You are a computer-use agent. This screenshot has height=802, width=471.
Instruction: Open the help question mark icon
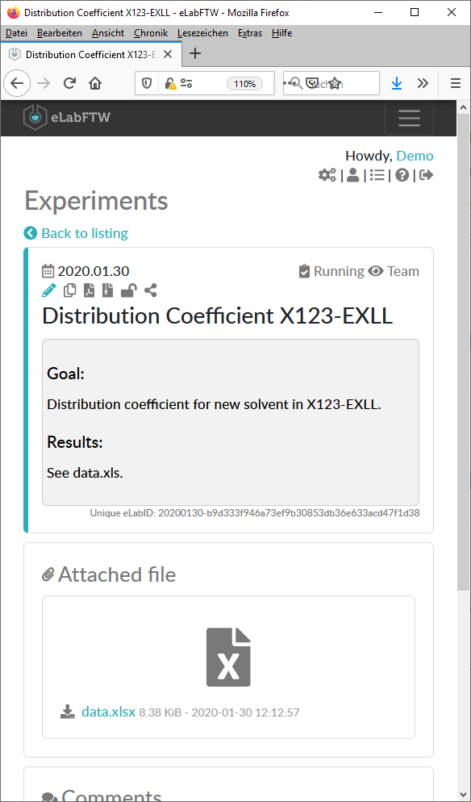click(x=402, y=175)
